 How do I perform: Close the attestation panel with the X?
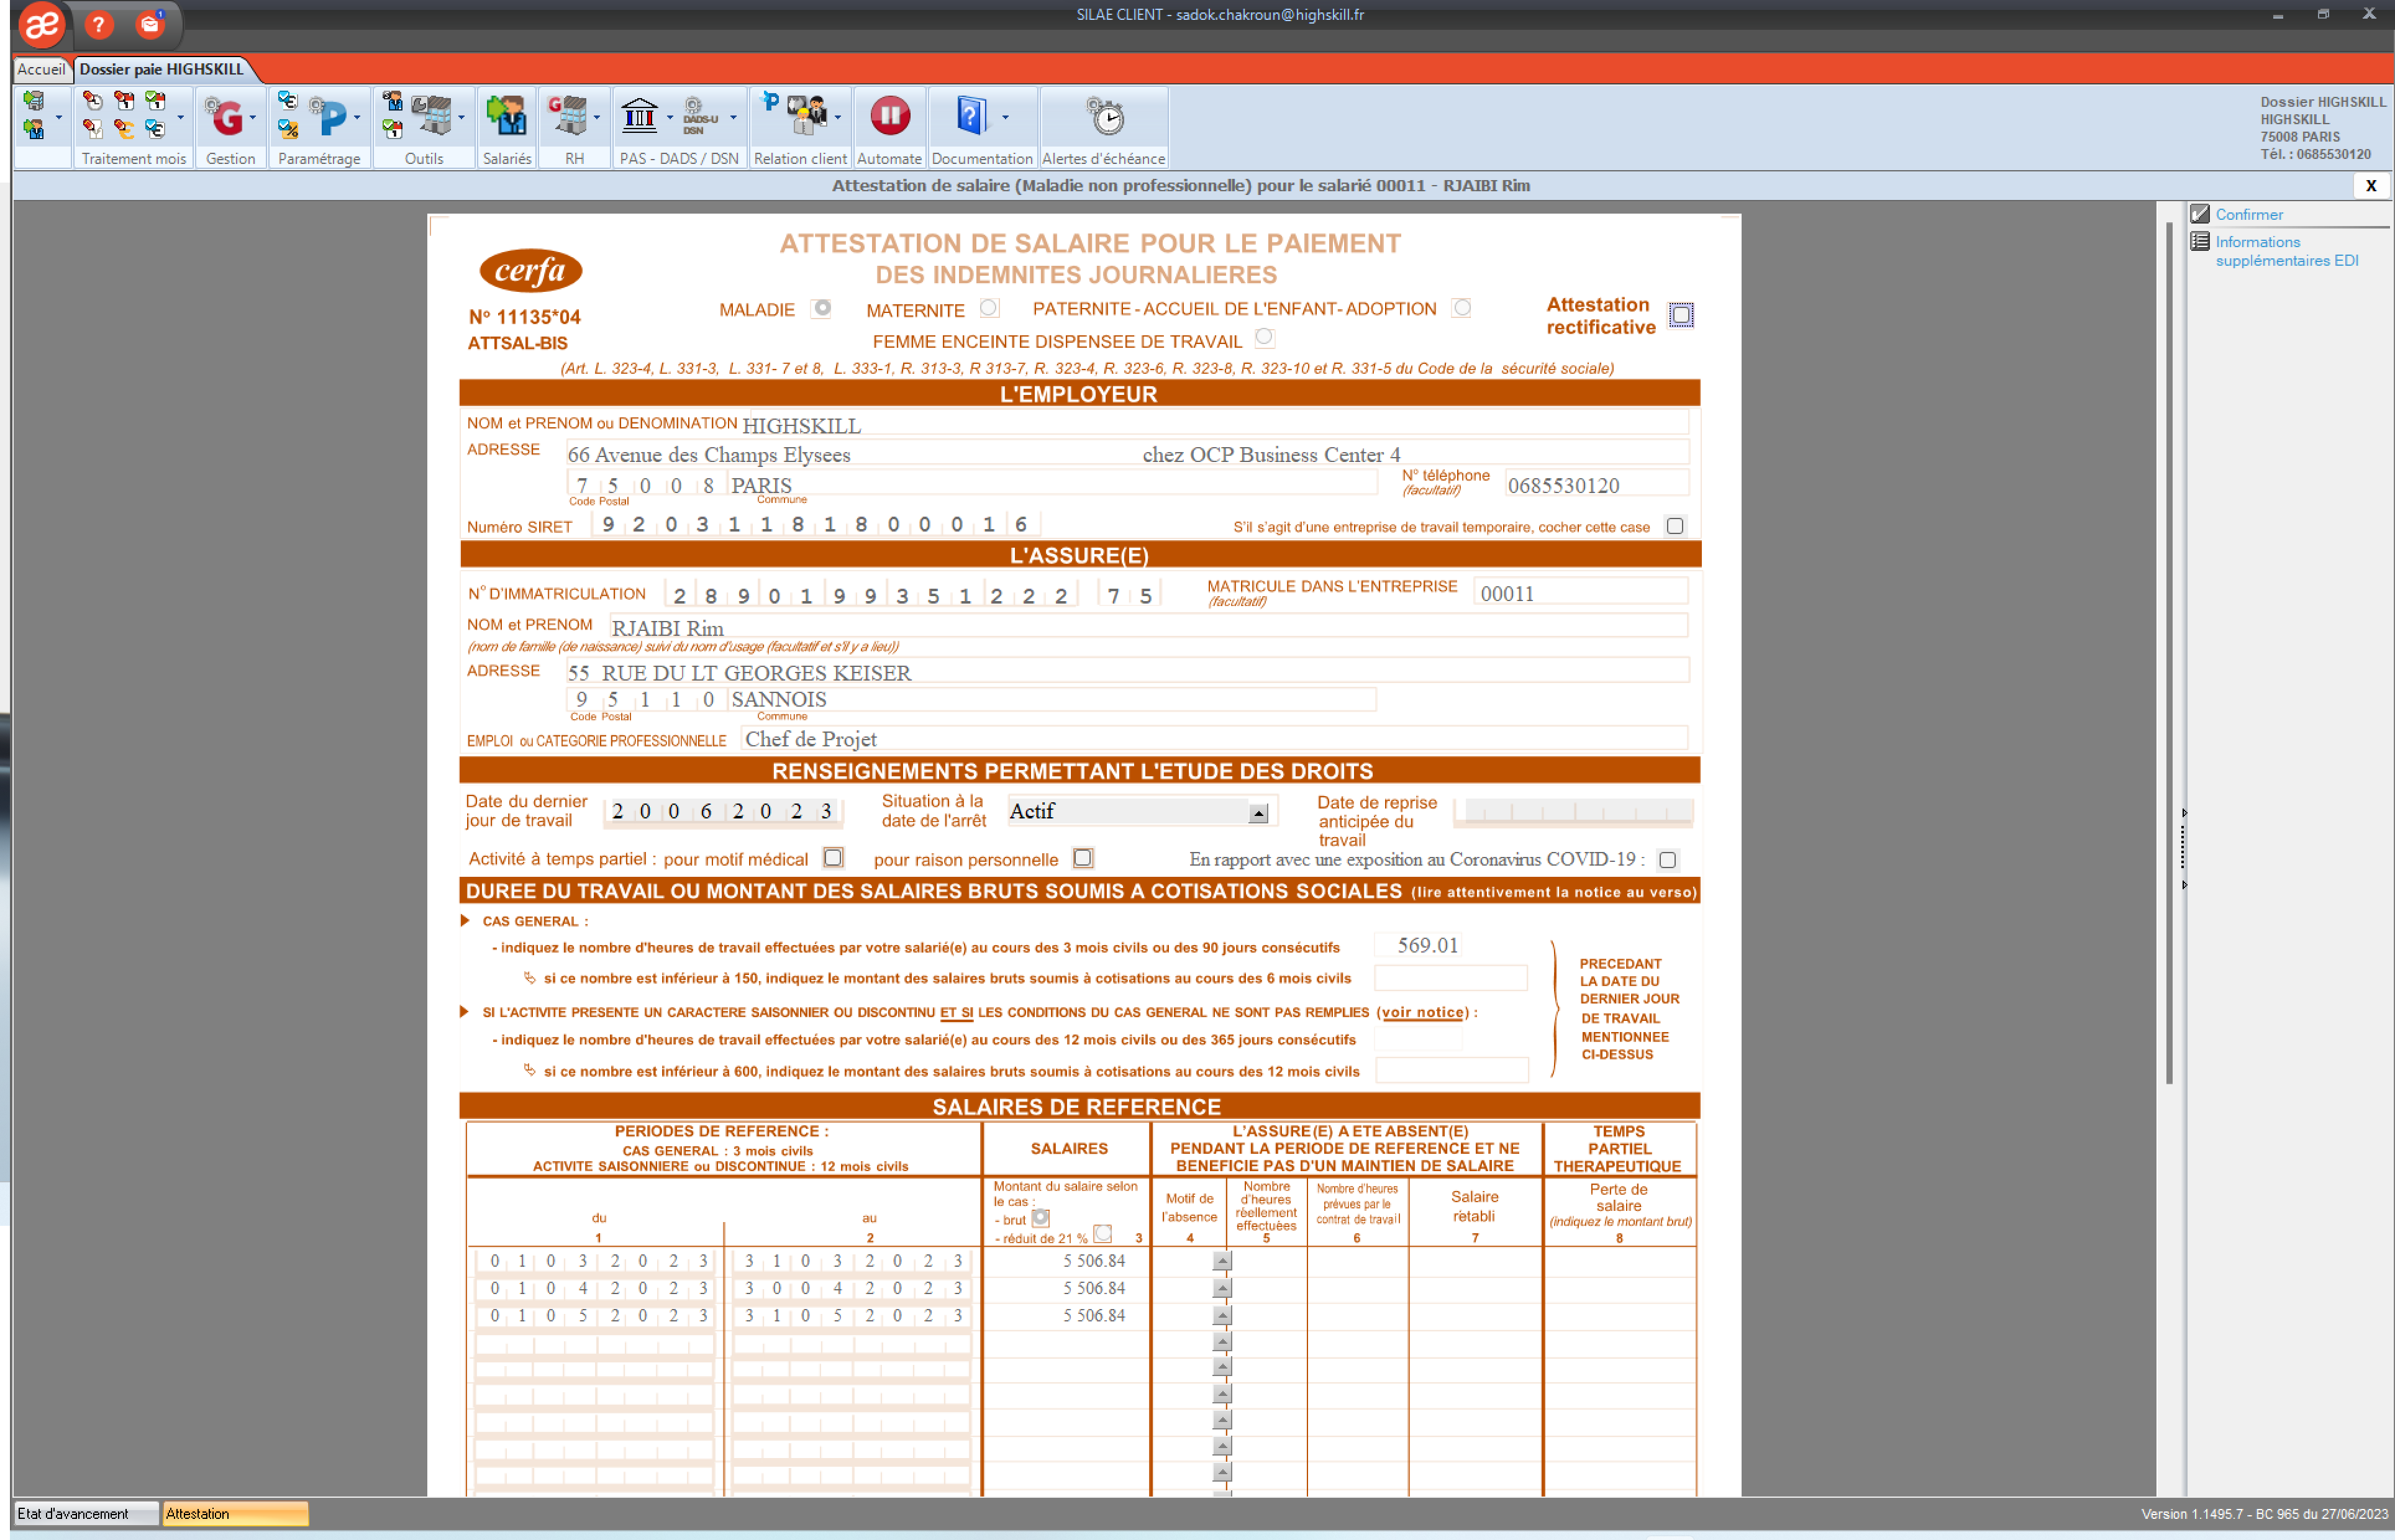point(2370,185)
